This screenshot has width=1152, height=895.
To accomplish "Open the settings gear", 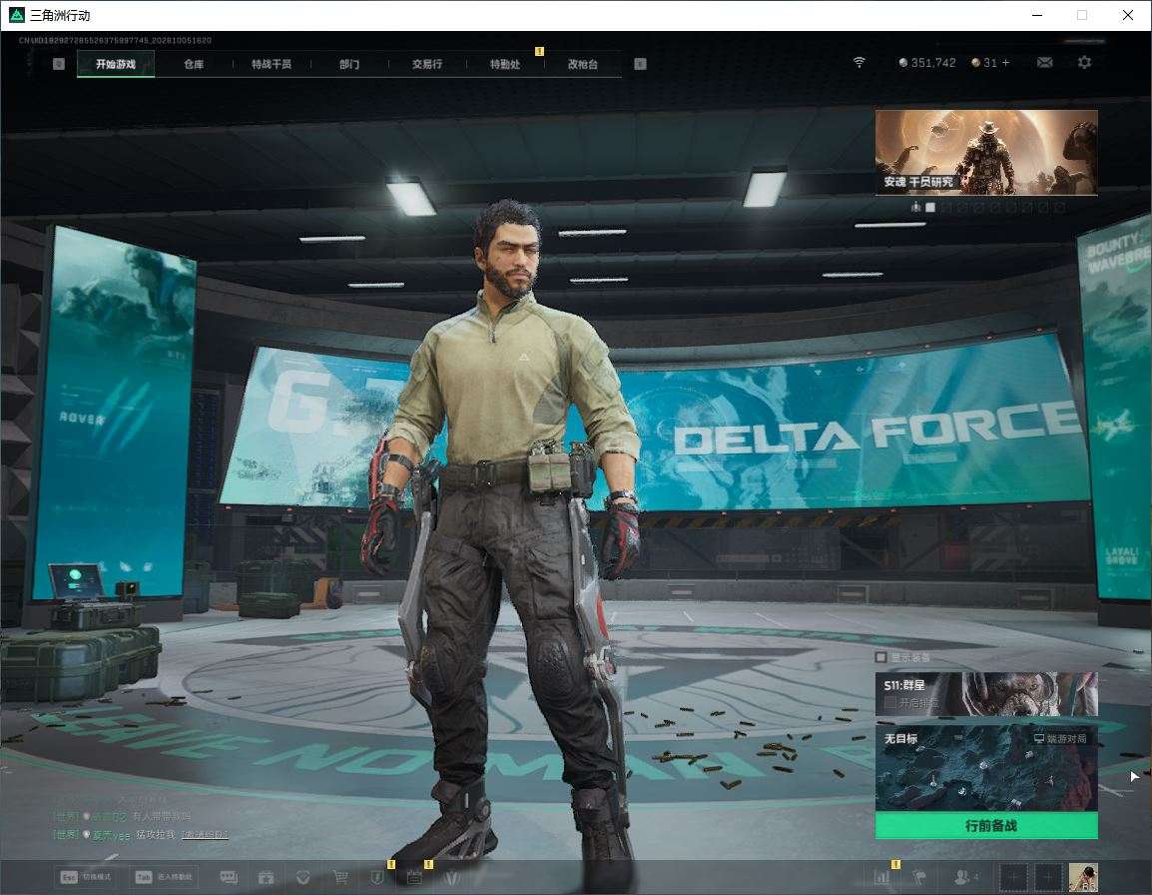I will click(x=1084, y=63).
